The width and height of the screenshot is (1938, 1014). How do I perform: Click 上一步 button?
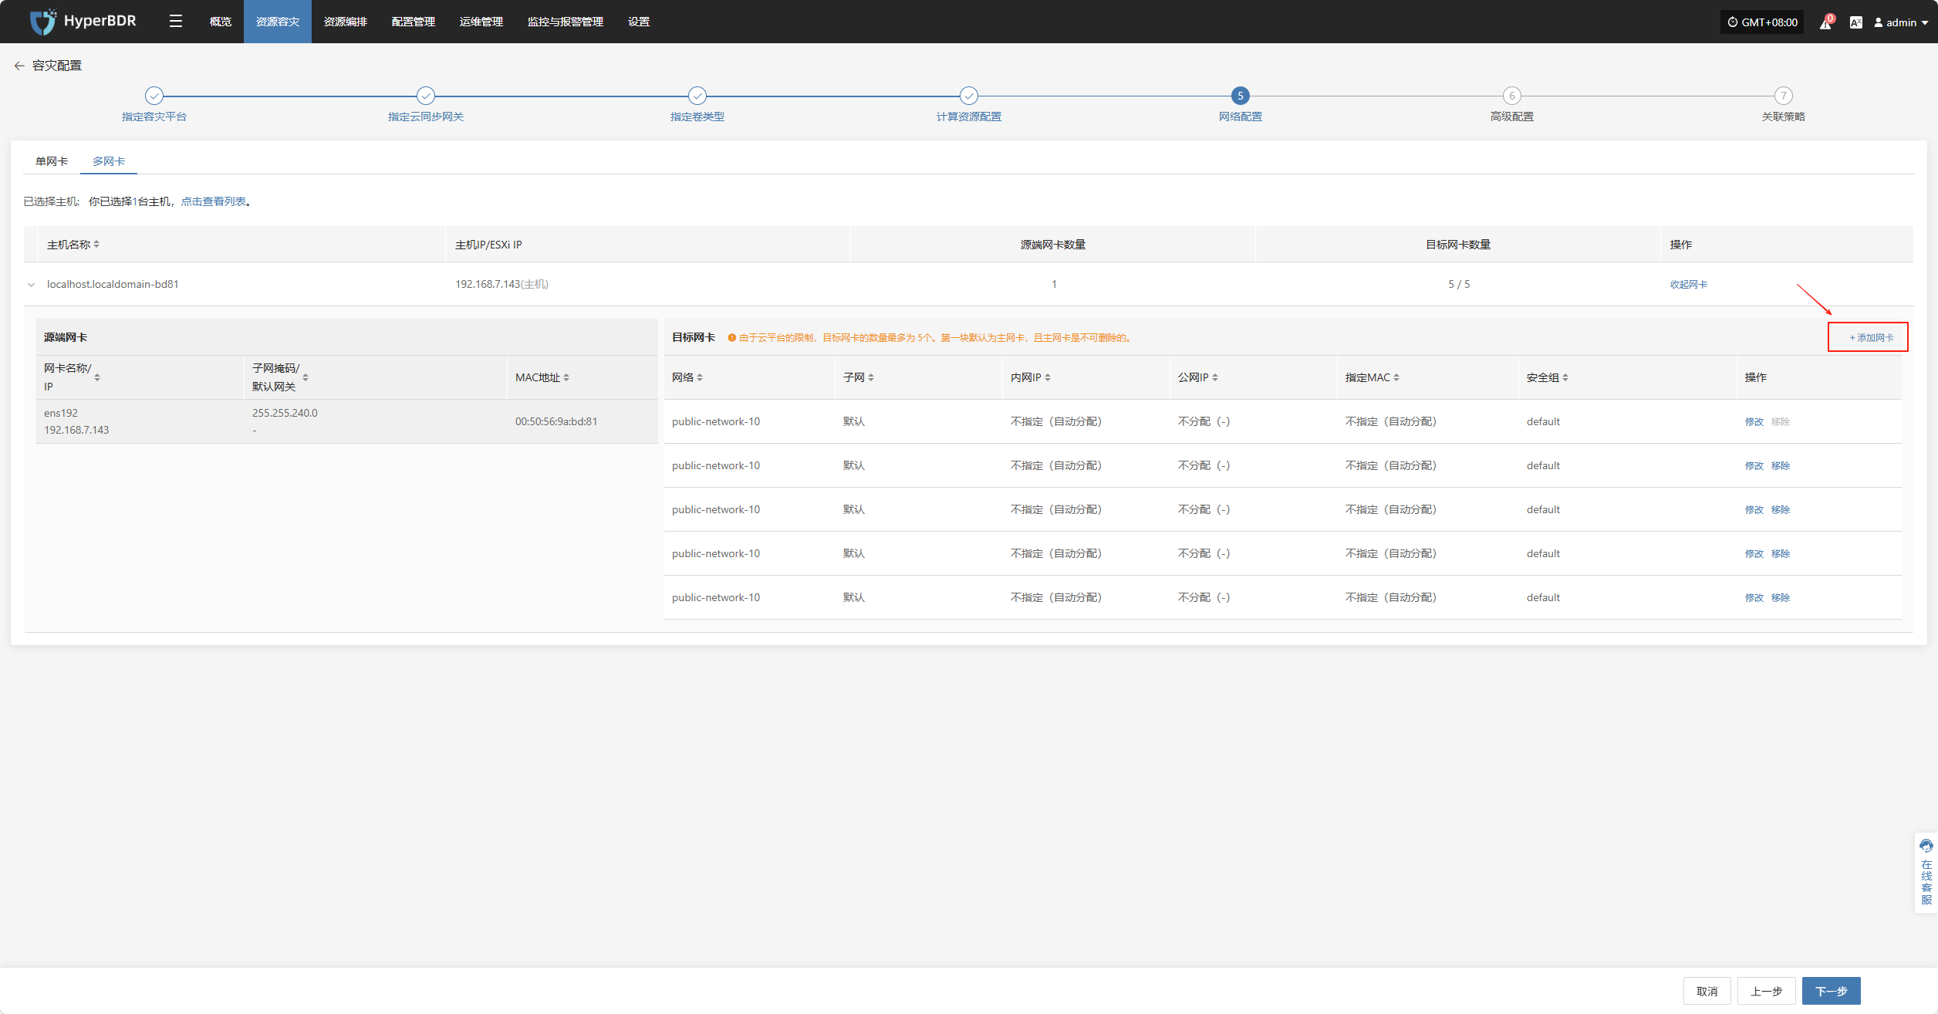click(1767, 991)
